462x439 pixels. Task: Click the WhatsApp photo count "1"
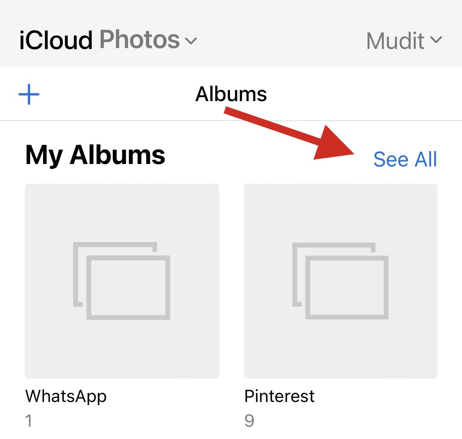[x=29, y=421]
